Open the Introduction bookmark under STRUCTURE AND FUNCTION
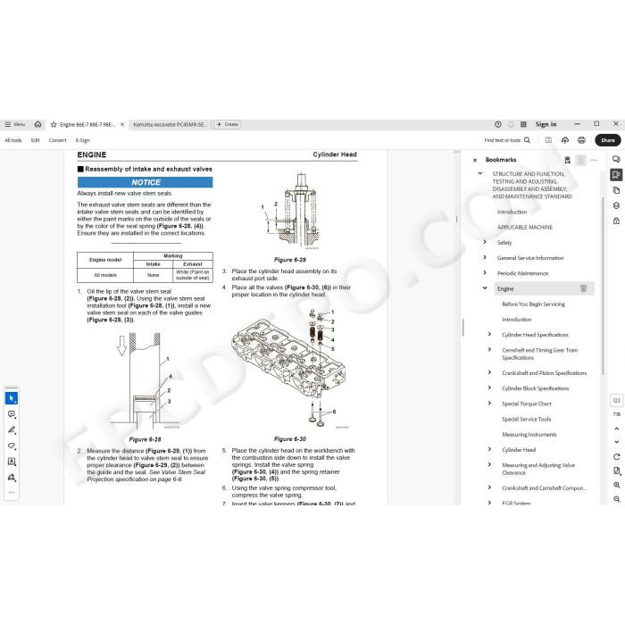 coord(512,212)
